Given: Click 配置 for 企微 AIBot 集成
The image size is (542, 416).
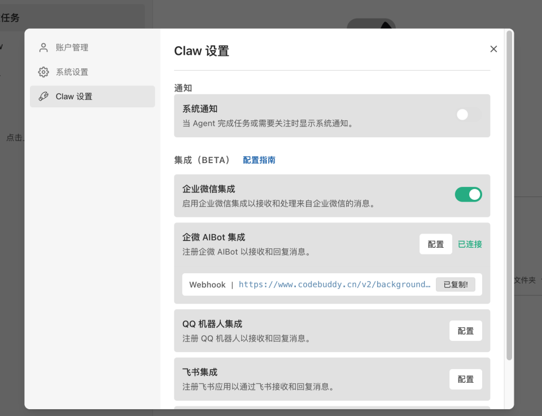Looking at the screenshot, I should (435, 244).
